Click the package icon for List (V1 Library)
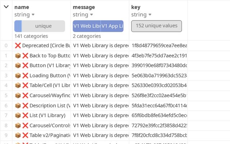The height and width of the screenshot is (144, 230). (x=18, y=116)
